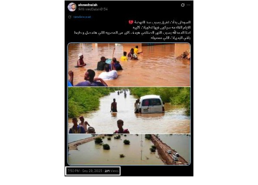Click the broken heart emoji in post

click(x=131, y=22)
